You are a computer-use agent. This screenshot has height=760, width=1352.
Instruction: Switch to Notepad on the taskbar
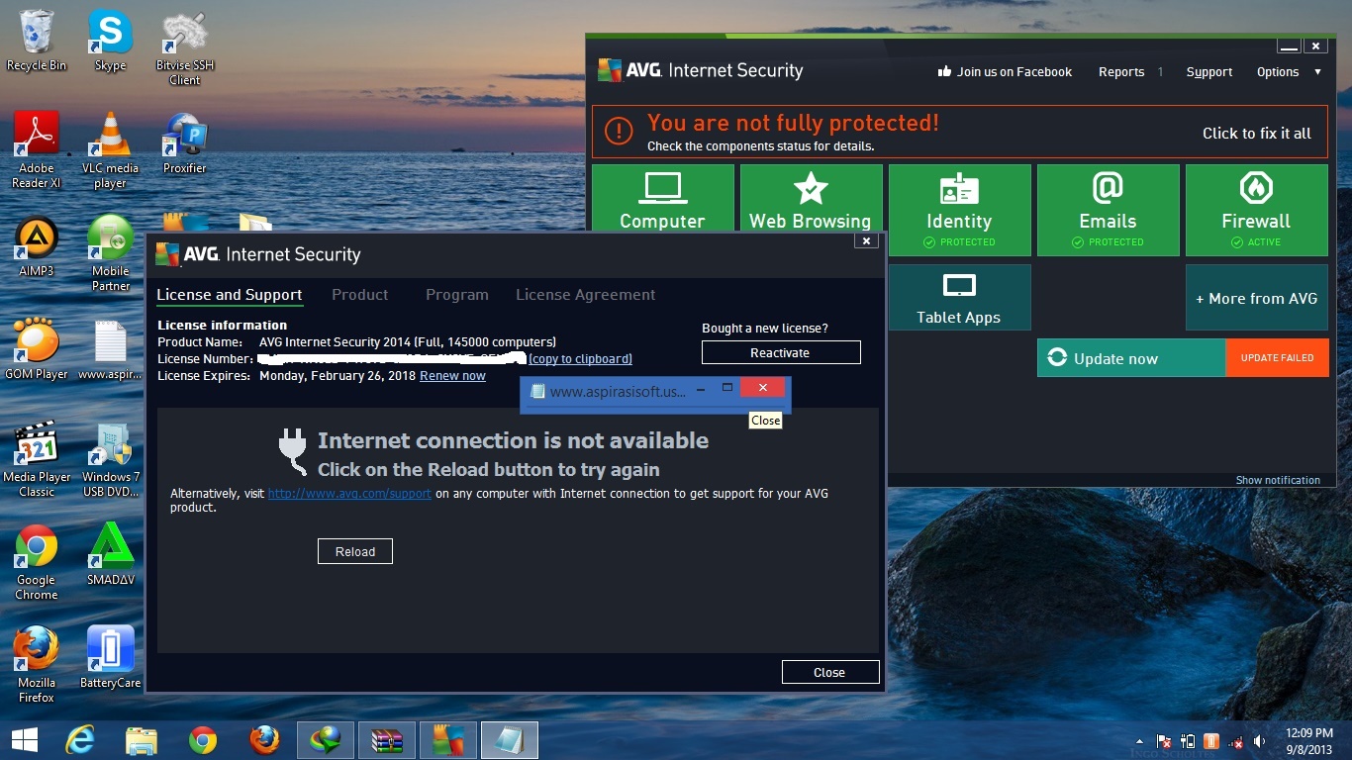point(510,739)
